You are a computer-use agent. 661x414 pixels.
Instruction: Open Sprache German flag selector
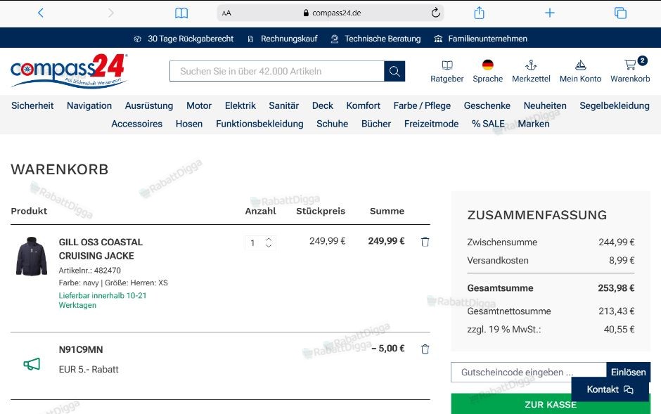[488, 65]
